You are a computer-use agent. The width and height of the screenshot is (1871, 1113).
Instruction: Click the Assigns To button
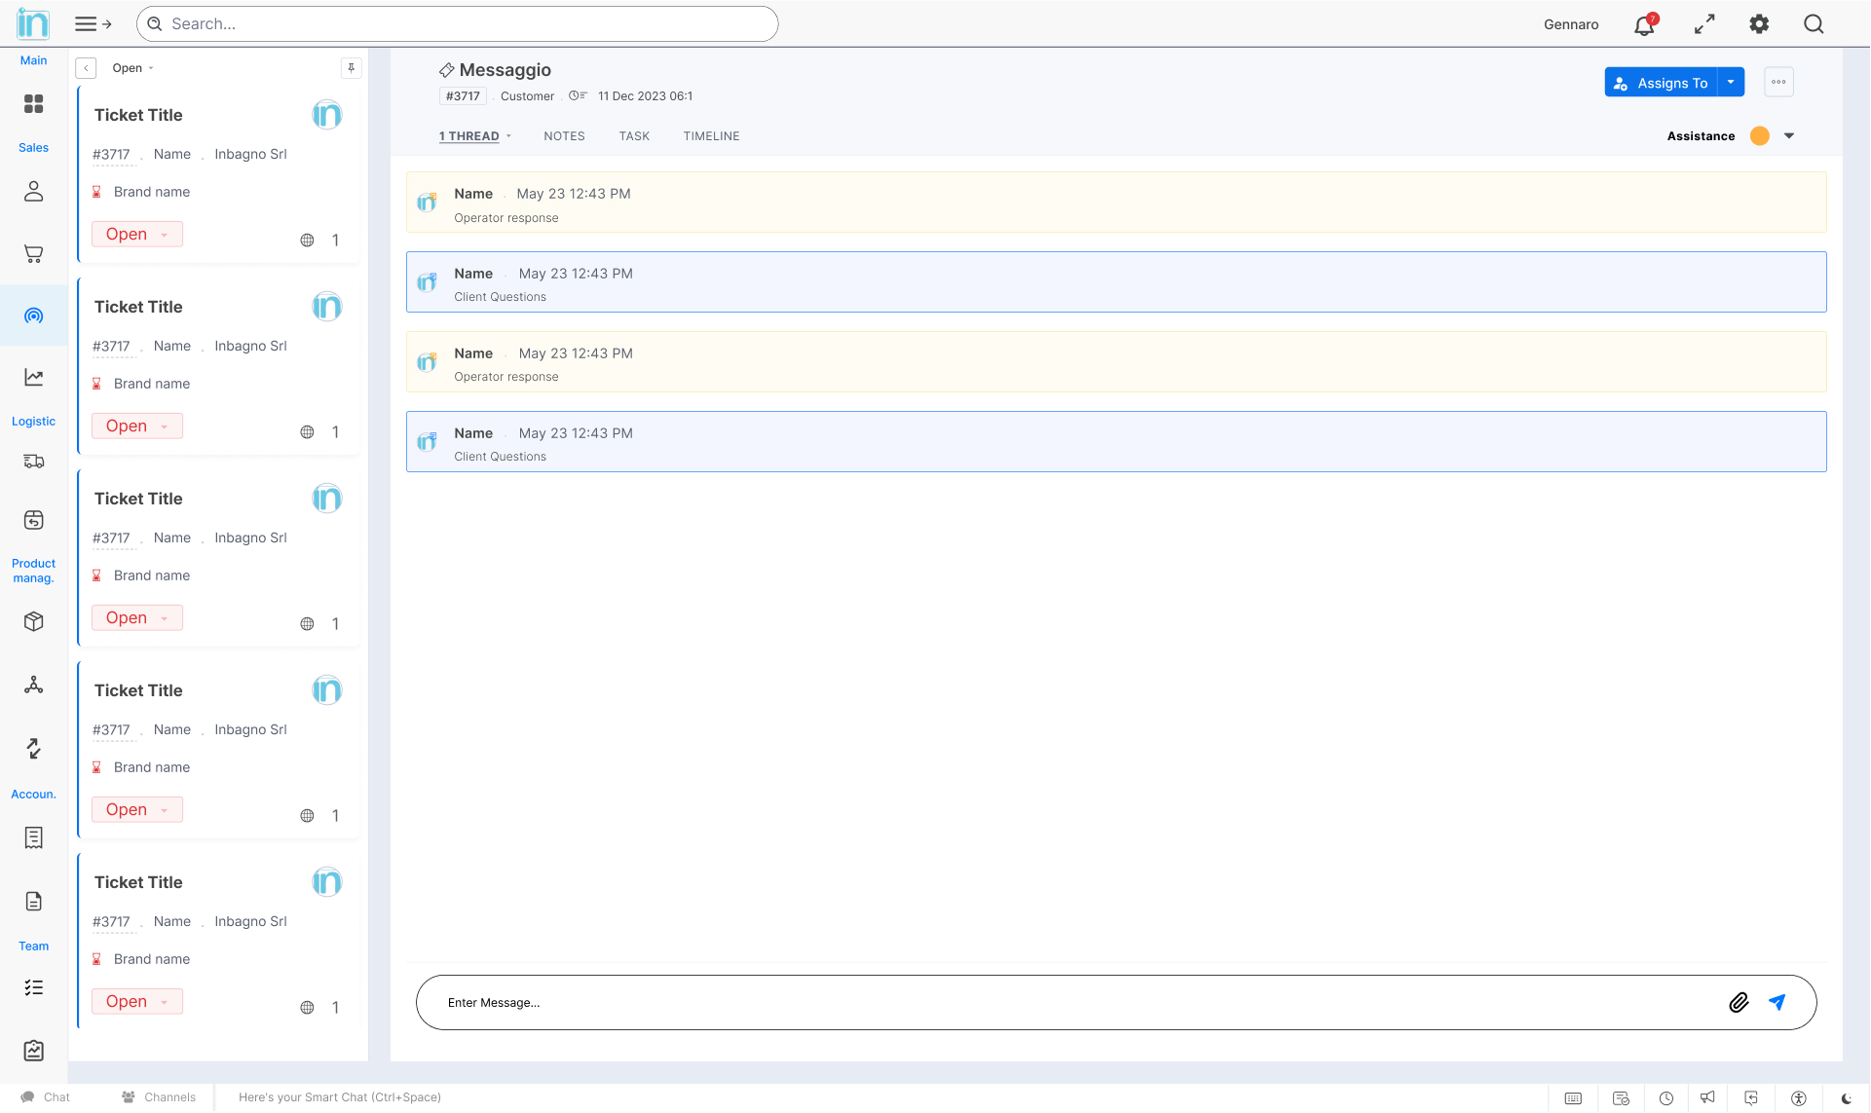(1661, 83)
